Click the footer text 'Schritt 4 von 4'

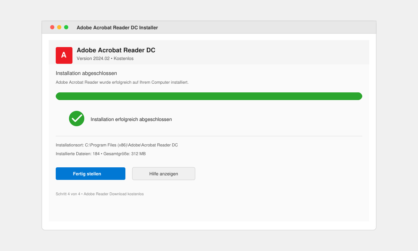coord(68,194)
